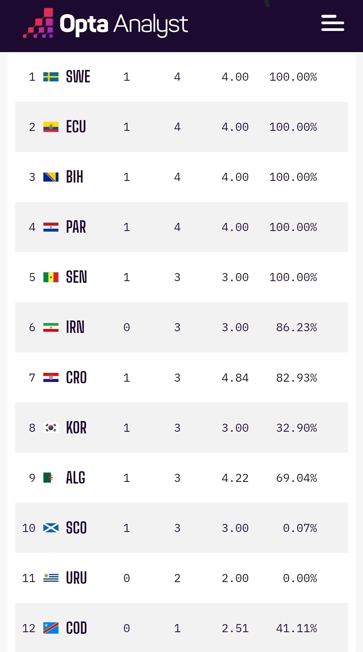The image size is (363, 652).
Task: Click the IRN 86.23% probability value
Action: (x=296, y=328)
